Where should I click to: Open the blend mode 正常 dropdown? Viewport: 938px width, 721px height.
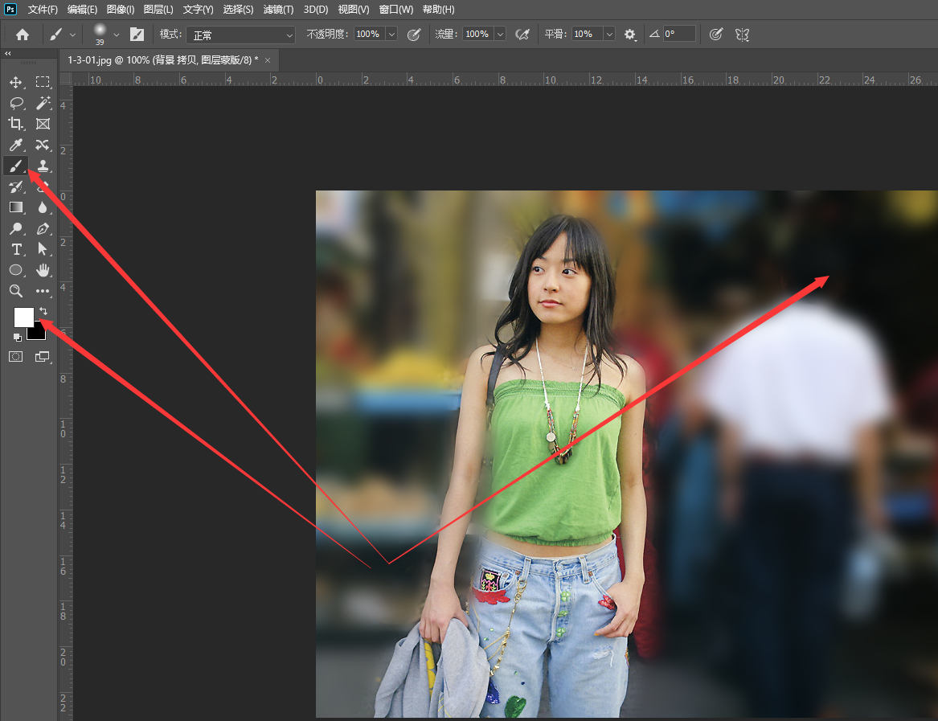[x=241, y=35]
